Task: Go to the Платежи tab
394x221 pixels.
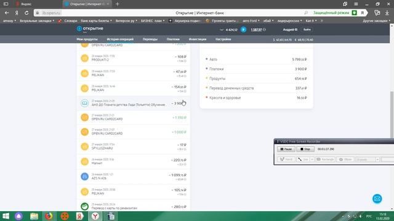Action: (173, 39)
